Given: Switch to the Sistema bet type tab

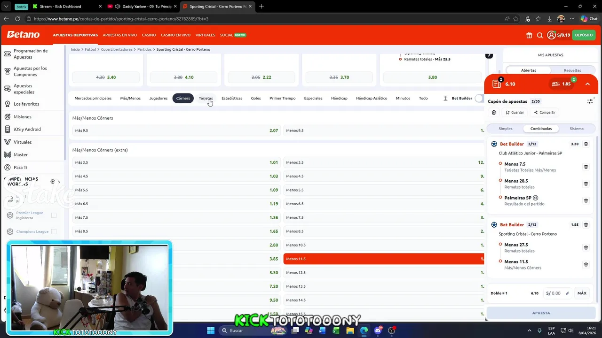Looking at the screenshot, I should click(577, 128).
